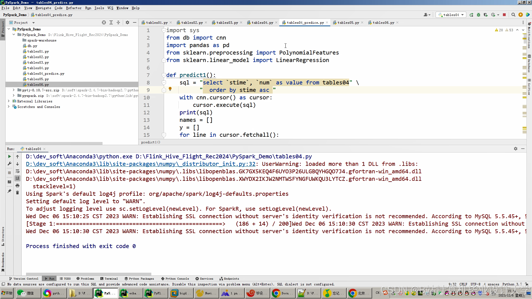
Task: Expand the External Libraries tree node
Action: 9,101
